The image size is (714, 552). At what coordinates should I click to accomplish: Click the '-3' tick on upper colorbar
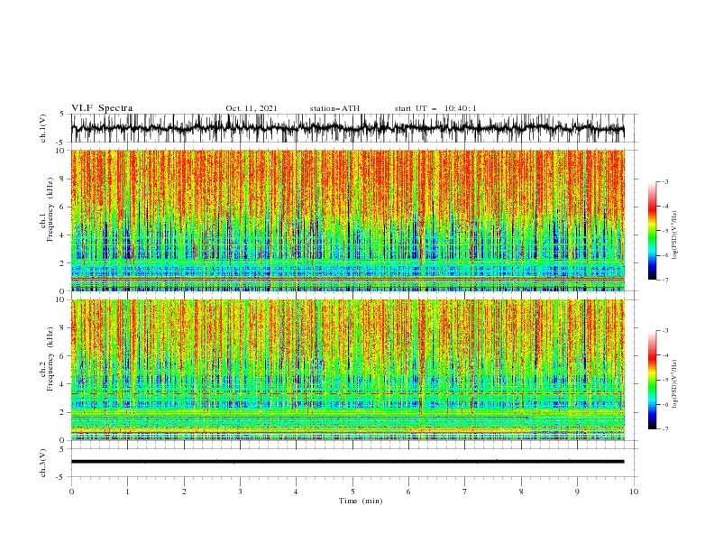[665, 181]
